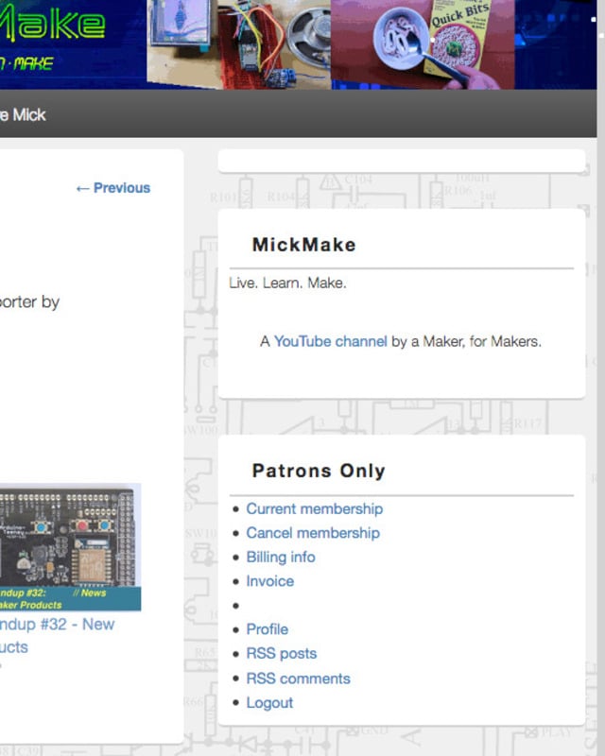Open the Previous post link

(113, 188)
